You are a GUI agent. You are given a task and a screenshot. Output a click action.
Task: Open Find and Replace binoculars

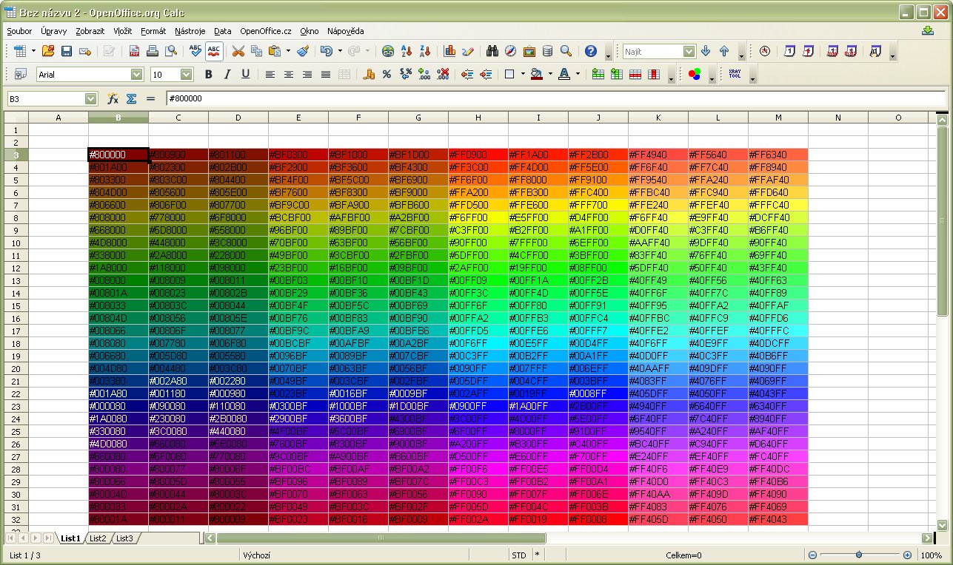point(492,51)
